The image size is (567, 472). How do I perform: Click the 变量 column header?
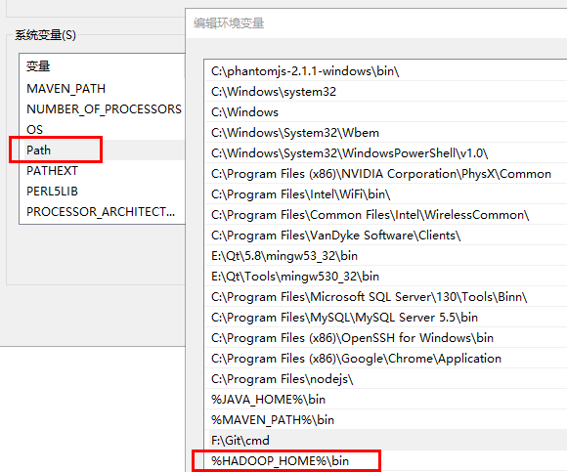pyautogui.click(x=103, y=66)
